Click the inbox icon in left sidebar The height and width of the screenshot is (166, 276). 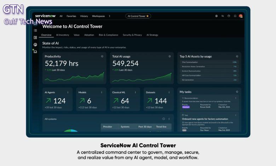pyautogui.click(x=35, y=52)
